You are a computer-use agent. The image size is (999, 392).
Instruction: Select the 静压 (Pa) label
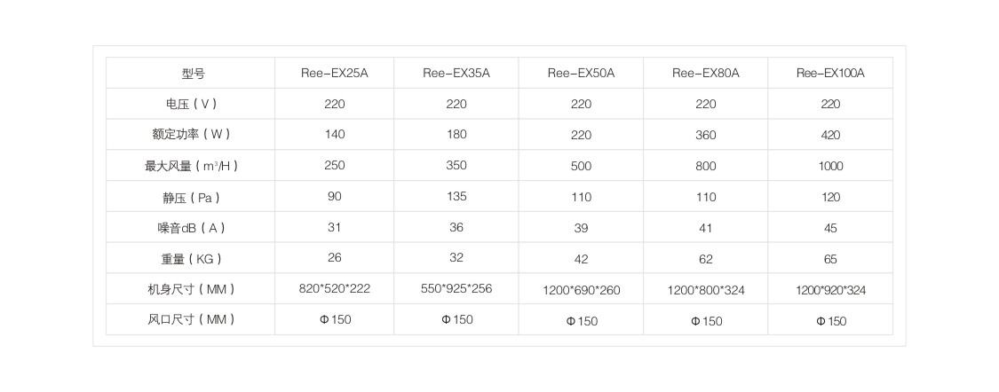[191, 197]
